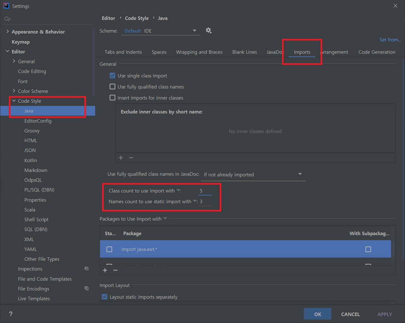Select Code Editing in the tree

(x=32, y=71)
